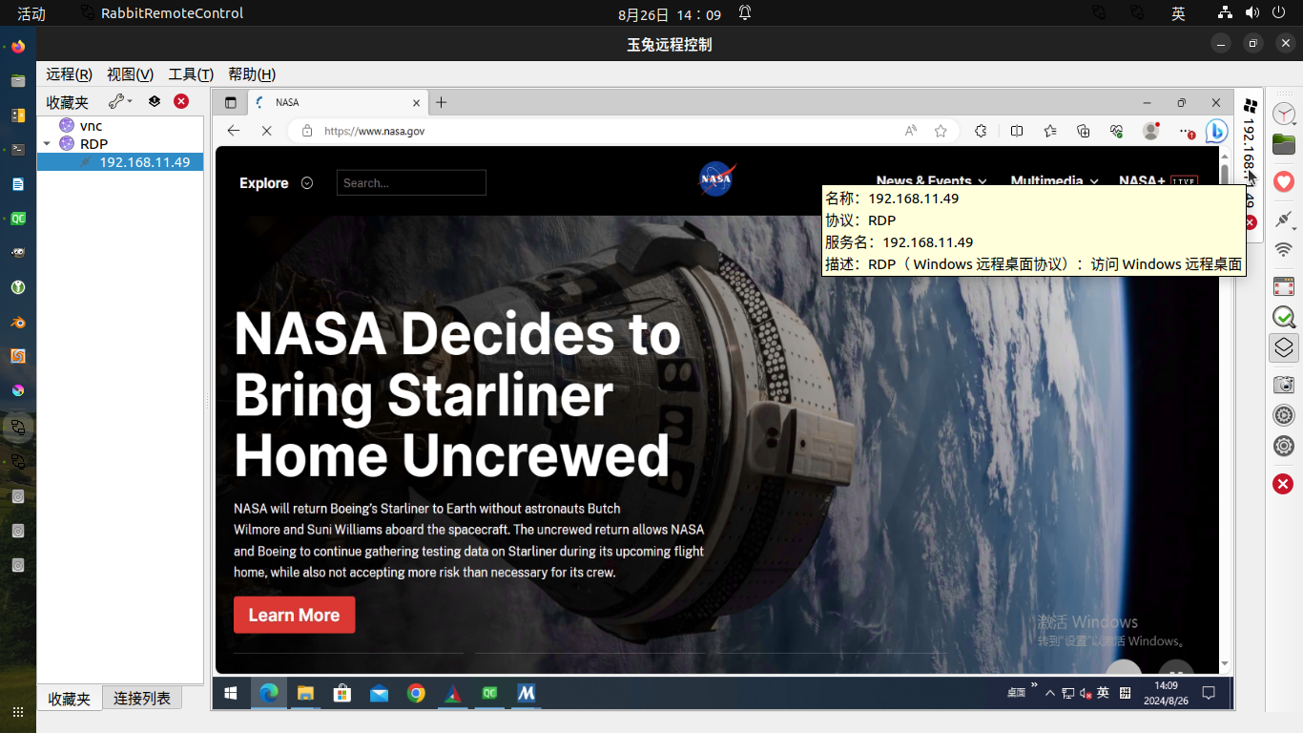Click the stacked layers icon in right toolbar
The width and height of the screenshot is (1303, 733).
pyautogui.click(x=1284, y=348)
